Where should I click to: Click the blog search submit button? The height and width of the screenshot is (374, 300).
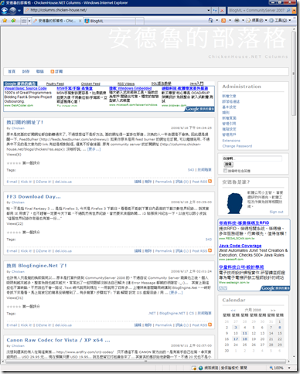228,165
